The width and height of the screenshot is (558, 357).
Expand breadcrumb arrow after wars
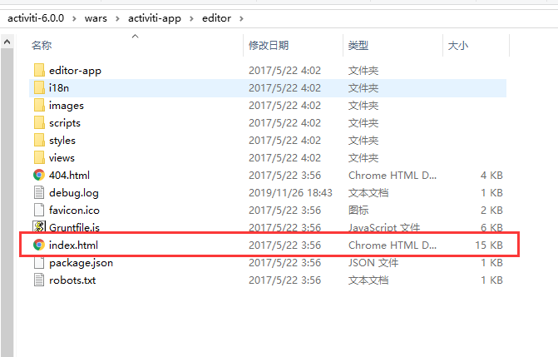pos(117,18)
